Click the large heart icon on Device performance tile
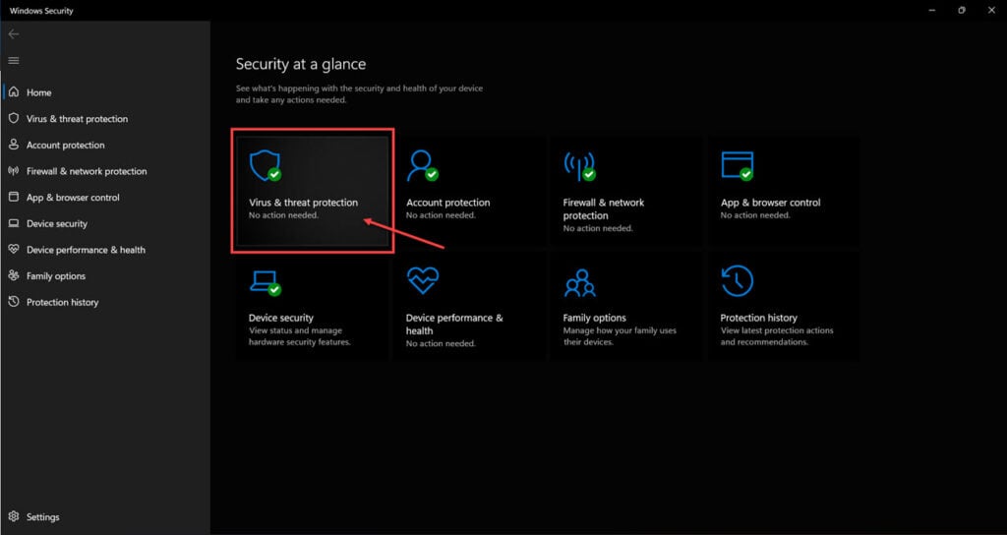 click(423, 280)
